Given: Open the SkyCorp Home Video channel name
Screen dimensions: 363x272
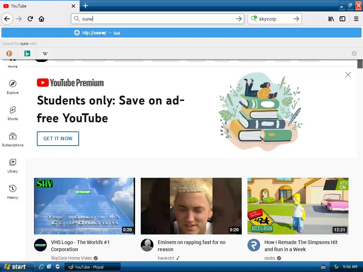Looking at the screenshot, I should 71,258.
